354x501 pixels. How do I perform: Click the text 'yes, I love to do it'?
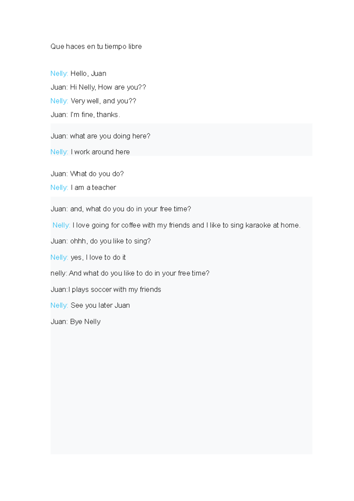click(x=98, y=258)
